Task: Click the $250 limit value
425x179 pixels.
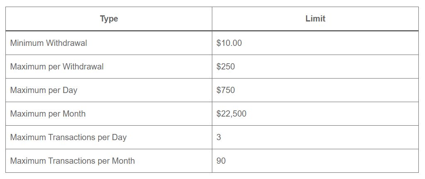Action: (x=226, y=67)
